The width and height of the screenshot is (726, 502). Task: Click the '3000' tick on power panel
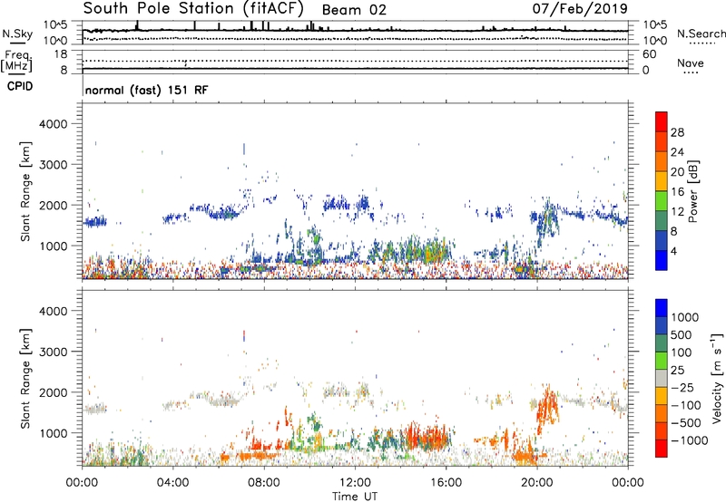coord(53,165)
